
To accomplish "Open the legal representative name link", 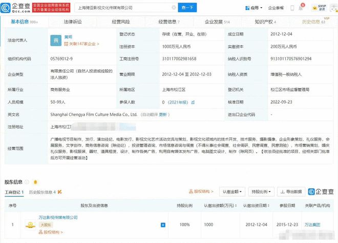I will (x=68, y=37).
